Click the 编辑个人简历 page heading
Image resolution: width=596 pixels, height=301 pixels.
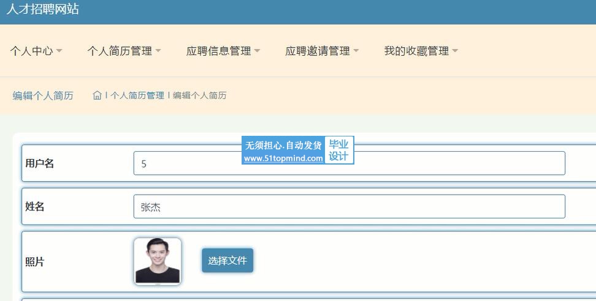[x=43, y=95]
